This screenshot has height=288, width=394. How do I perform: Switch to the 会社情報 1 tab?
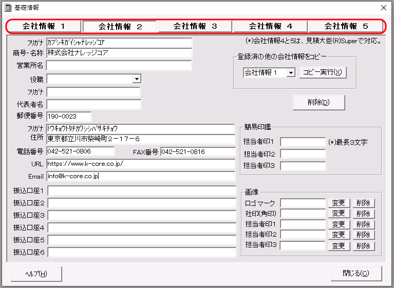pyautogui.click(x=44, y=26)
